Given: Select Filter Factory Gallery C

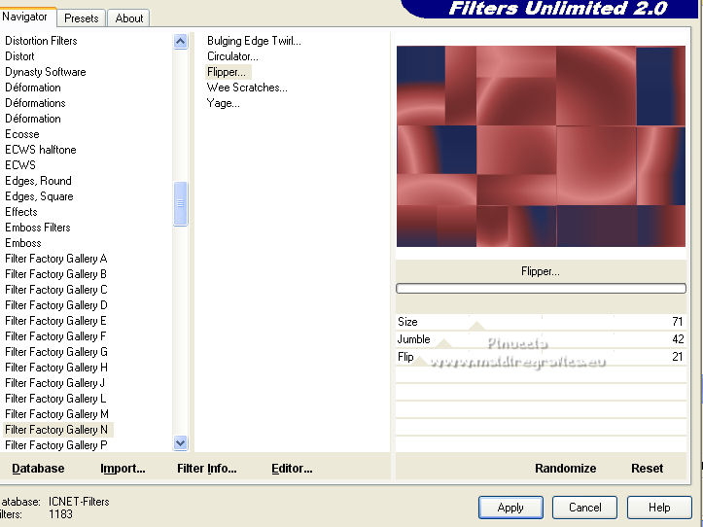Looking at the screenshot, I should pos(56,290).
